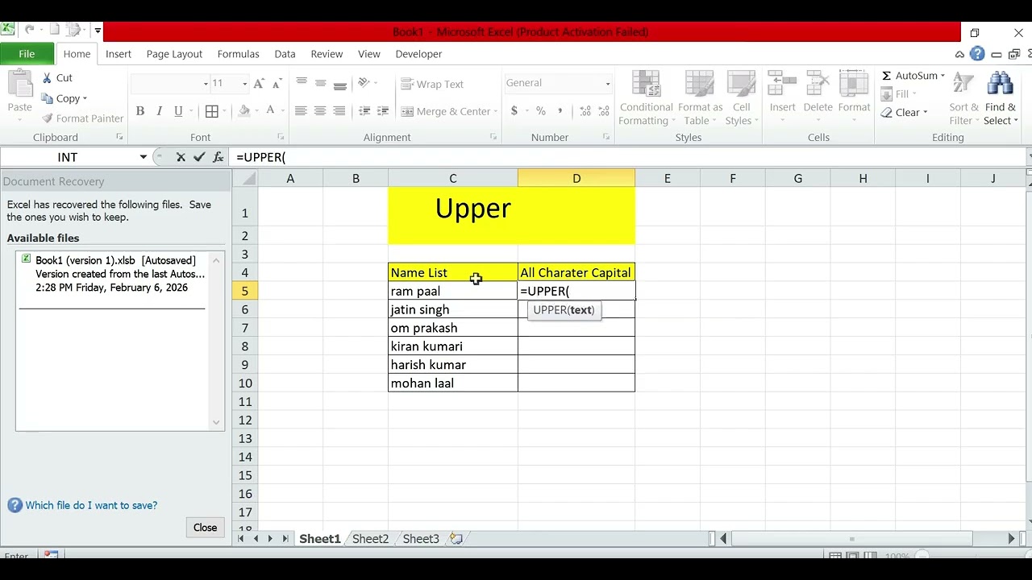1032x580 pixels.
Task: Click the UPPER function tooltip
Action: (x=564, y=310)
